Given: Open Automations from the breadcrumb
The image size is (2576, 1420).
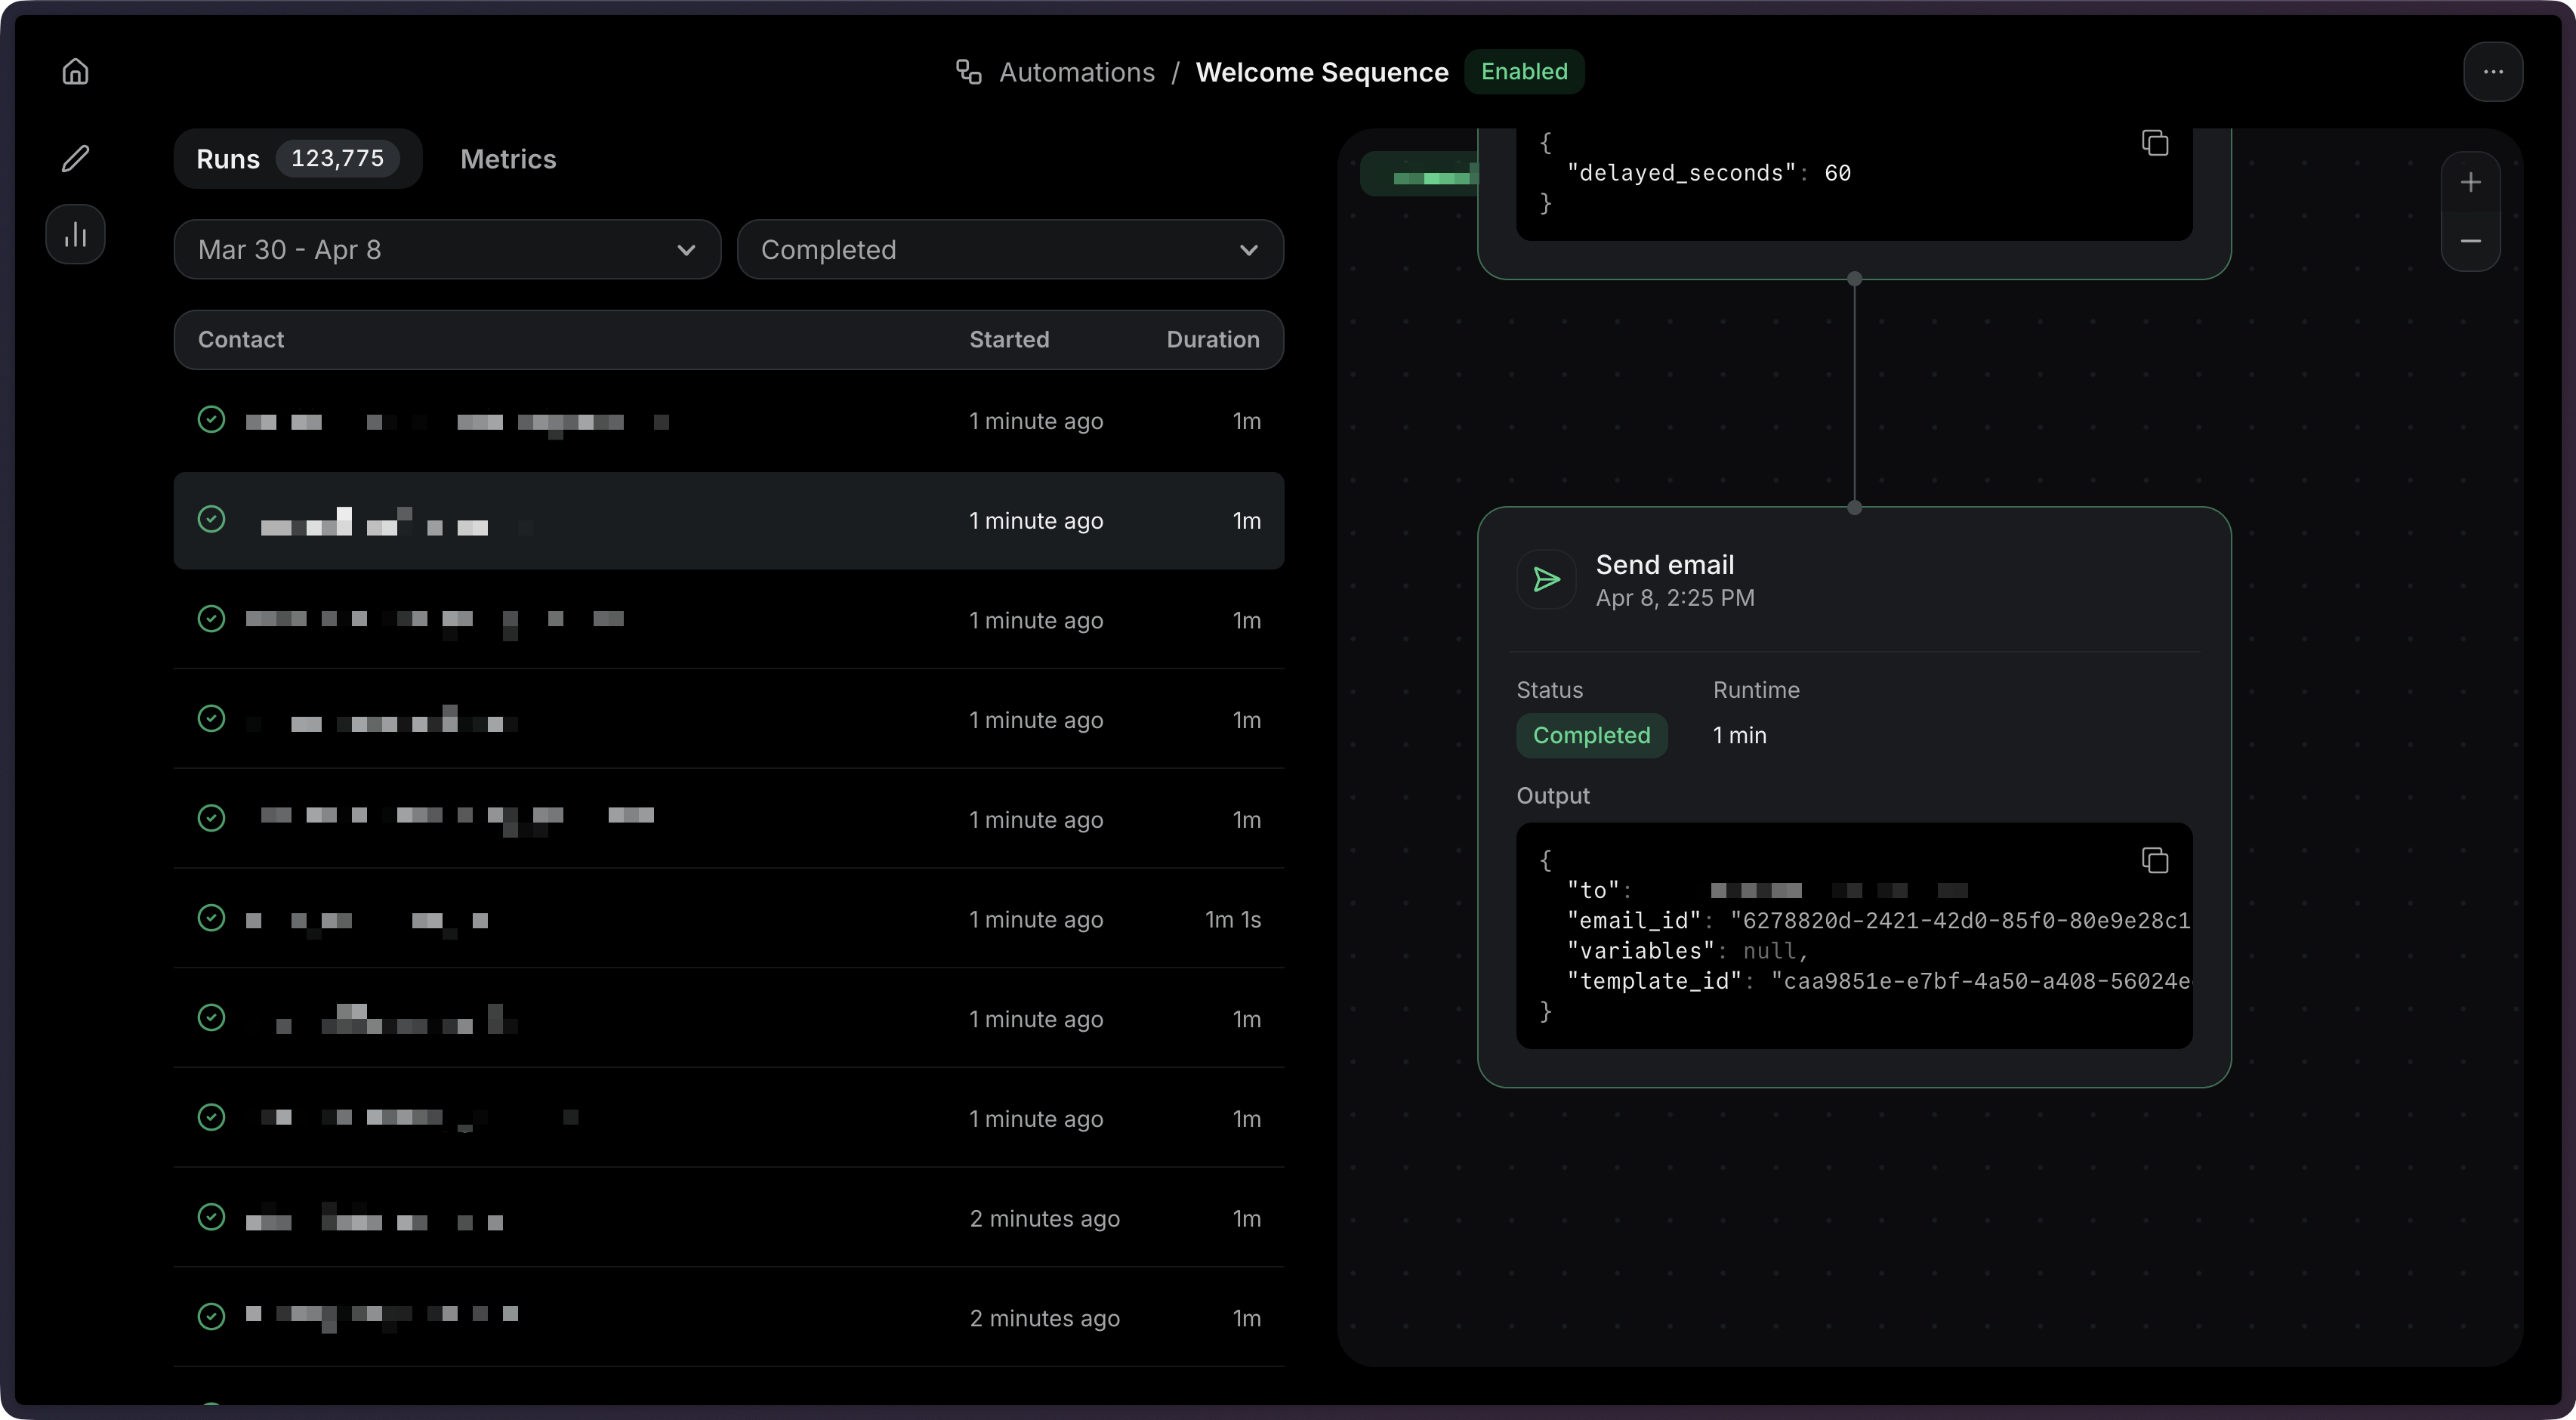Looking at the screenshot, I should [1077, 71].
